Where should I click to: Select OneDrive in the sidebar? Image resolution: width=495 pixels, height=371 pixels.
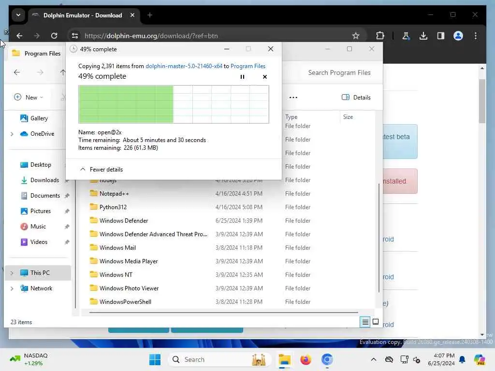pos(38,134)
